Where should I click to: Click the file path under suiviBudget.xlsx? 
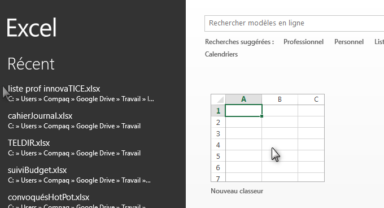tap(79, 180)
